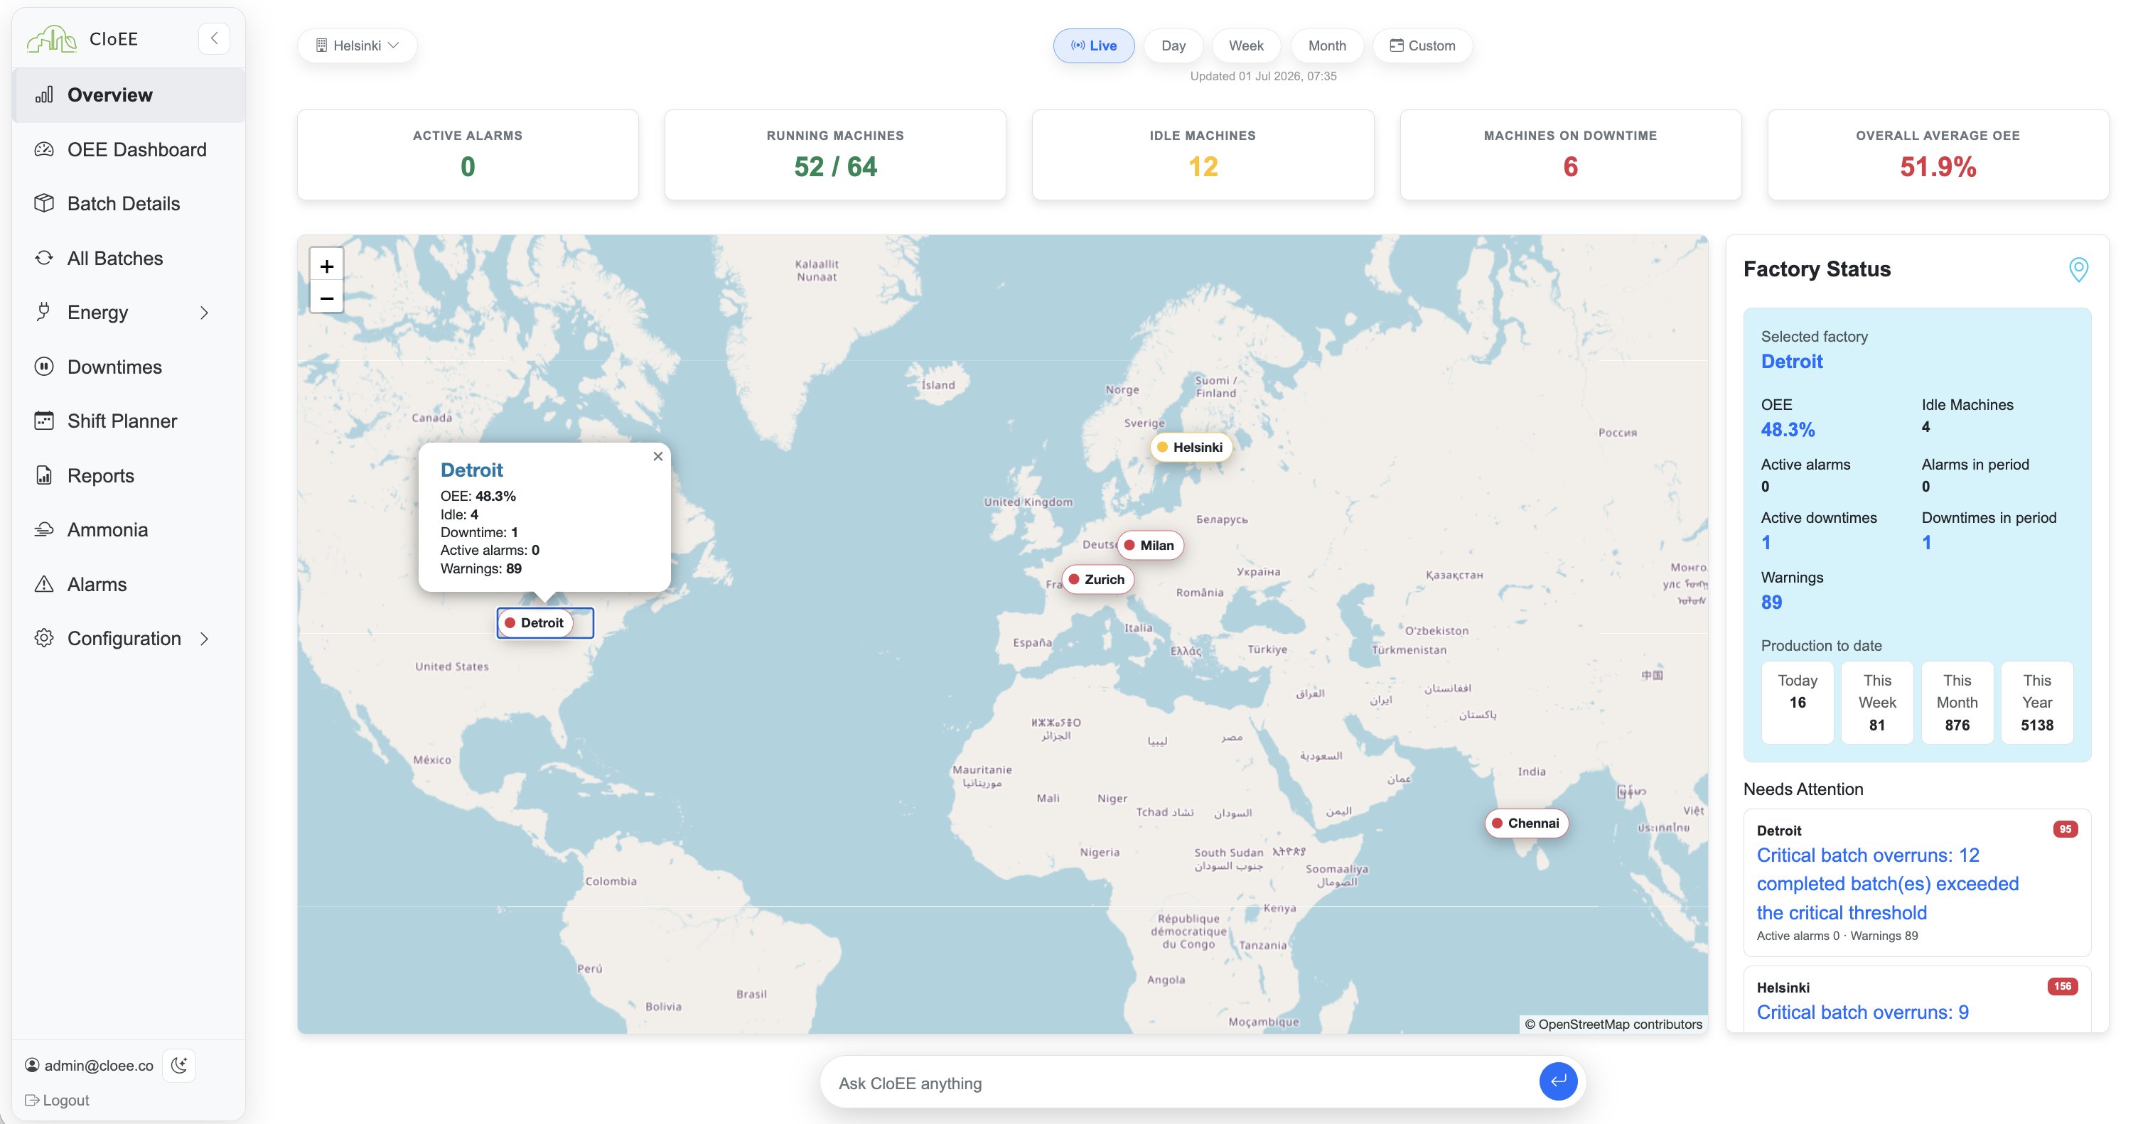Select the Chennai marker on map
This screenshot has height=1124, width=2138.
coord(1525,823)
